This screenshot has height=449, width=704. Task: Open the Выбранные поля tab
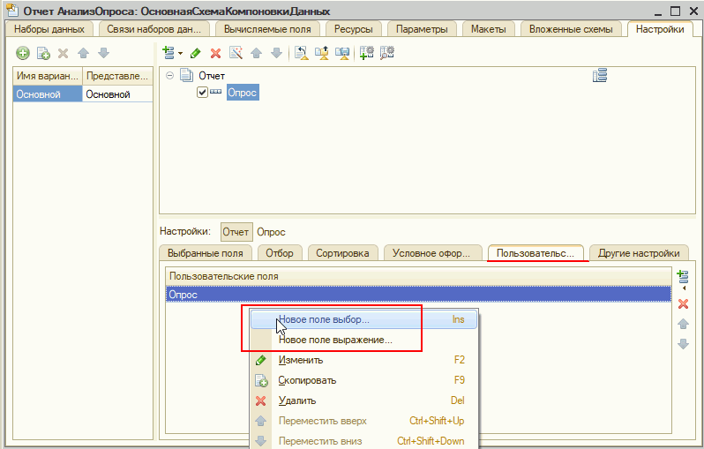[x=206, y=253]
